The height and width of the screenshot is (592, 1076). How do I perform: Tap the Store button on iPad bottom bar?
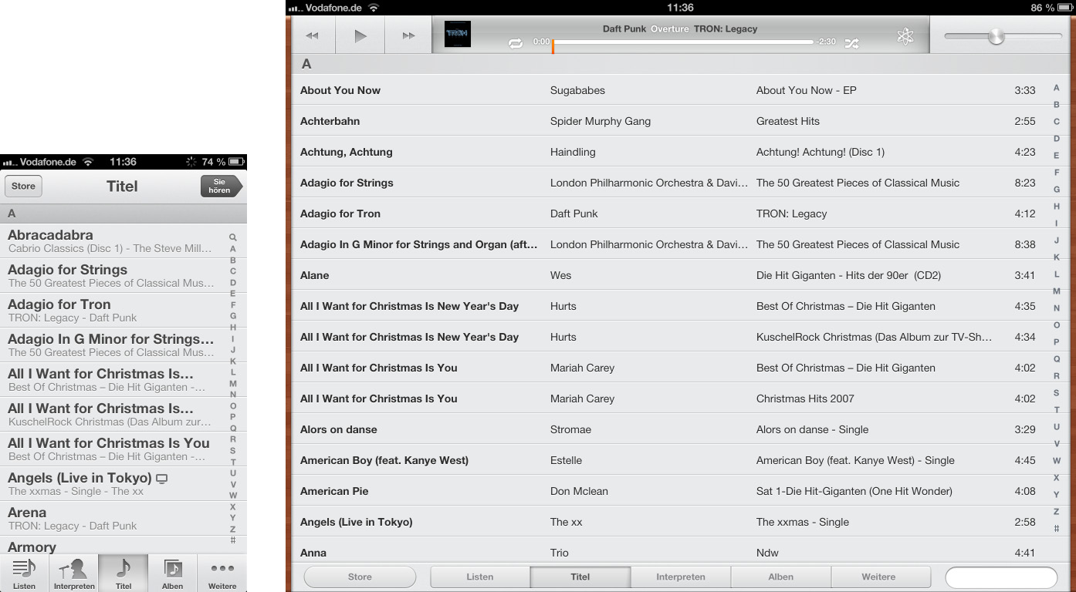point(360,577)
